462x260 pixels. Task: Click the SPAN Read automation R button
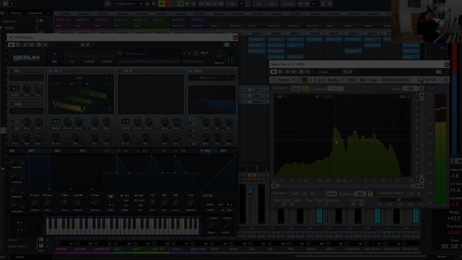tap(288, 72)
